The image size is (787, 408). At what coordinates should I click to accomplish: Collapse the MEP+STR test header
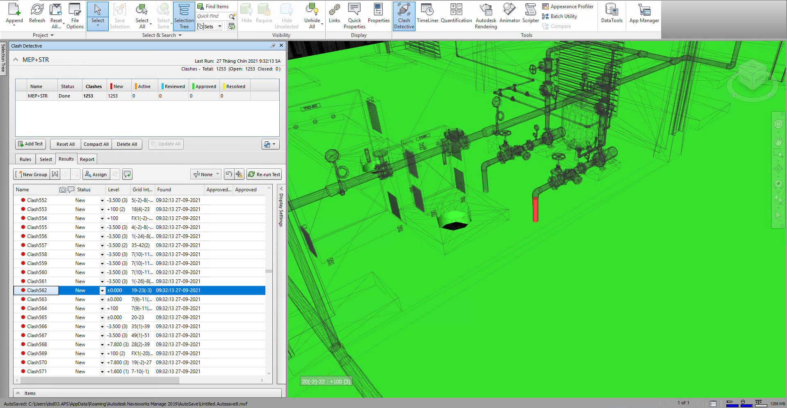pyautogui.click(x=16, y=60)
